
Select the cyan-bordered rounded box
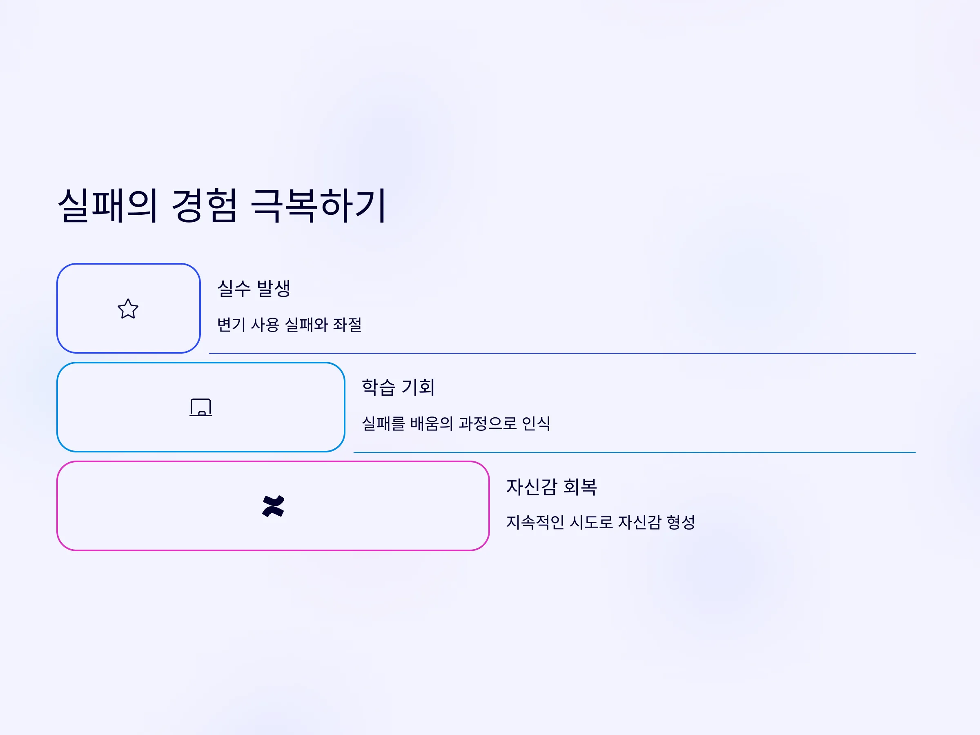[x=201, y=407]
